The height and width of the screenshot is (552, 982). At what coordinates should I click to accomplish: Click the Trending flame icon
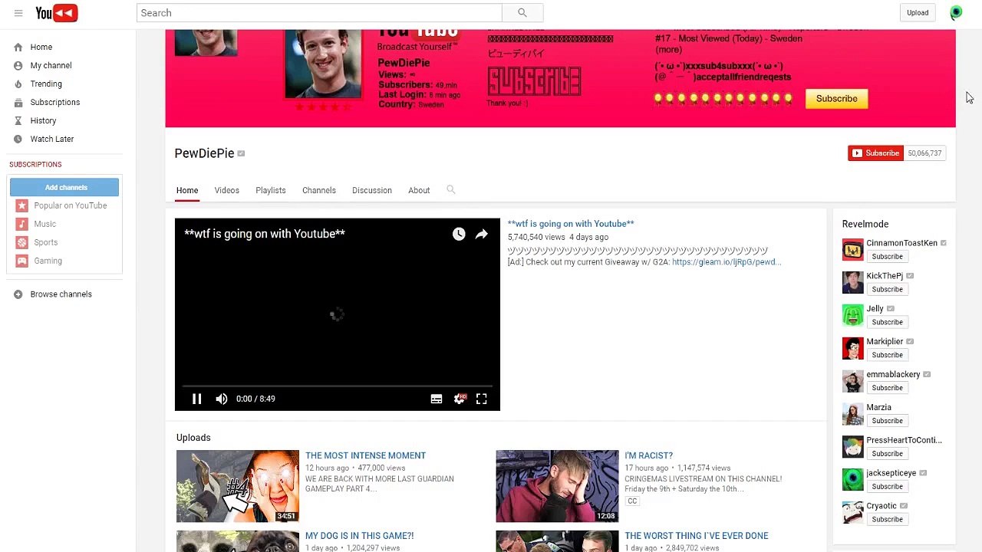18,84
